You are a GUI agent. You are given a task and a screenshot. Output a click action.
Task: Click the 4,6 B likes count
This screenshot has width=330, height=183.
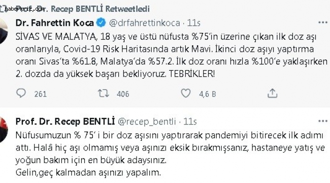[208, 94]
